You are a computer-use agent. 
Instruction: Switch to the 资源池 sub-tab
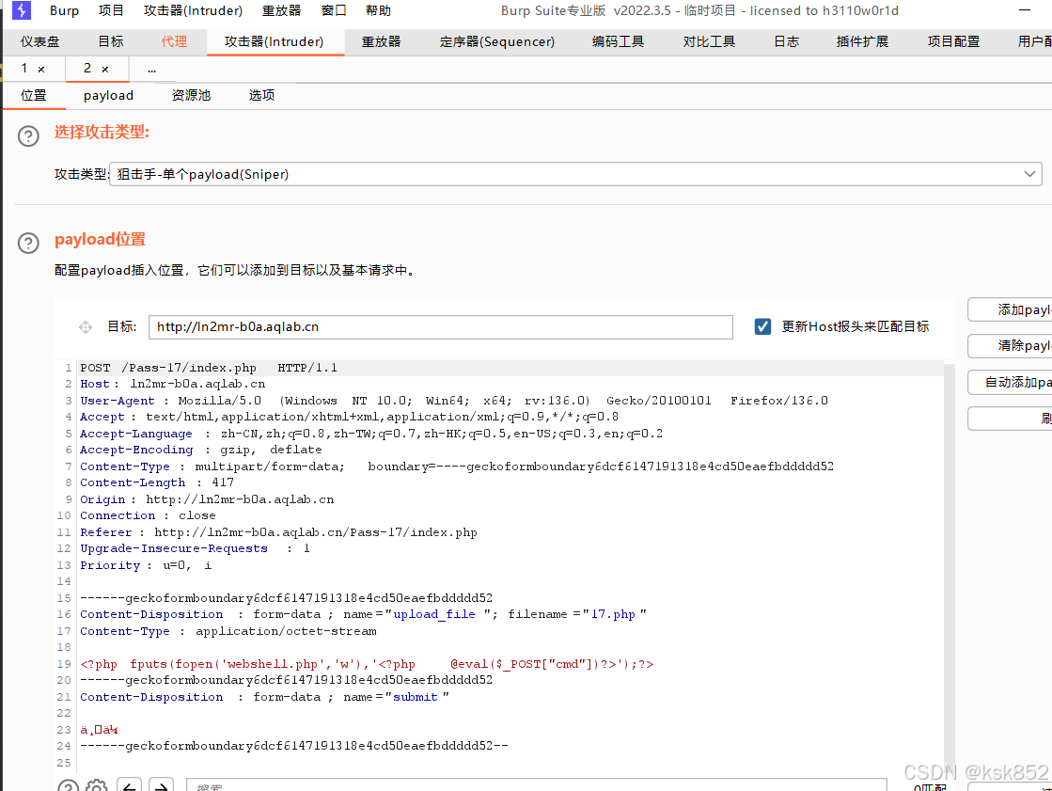click(191, 95)
